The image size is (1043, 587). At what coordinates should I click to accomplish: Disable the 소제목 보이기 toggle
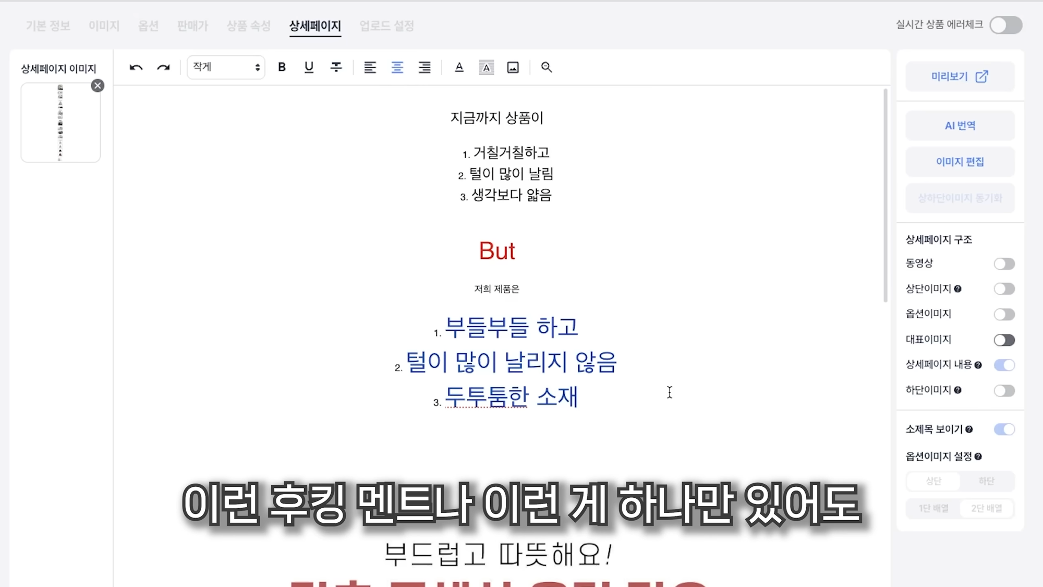[1003, 429]
